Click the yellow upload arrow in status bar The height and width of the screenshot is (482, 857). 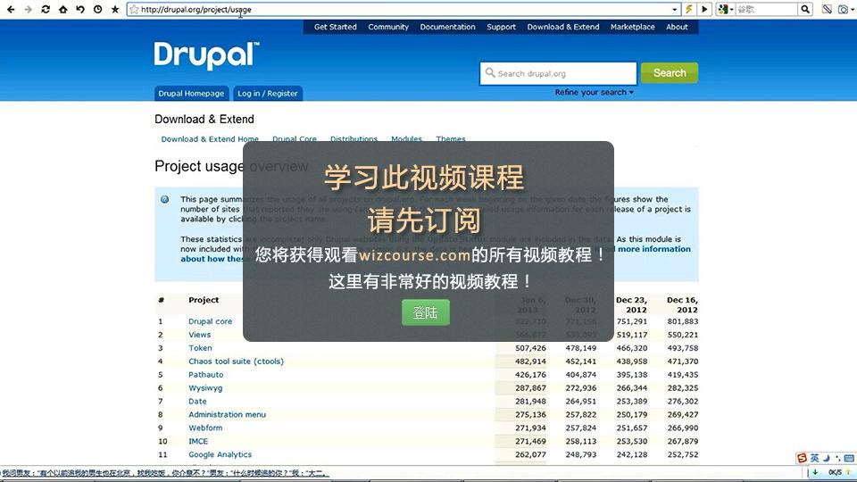(x=848, y=472)
